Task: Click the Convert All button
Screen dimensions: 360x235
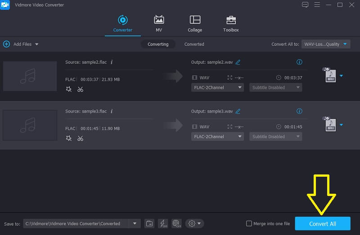Action: point(323,223)
